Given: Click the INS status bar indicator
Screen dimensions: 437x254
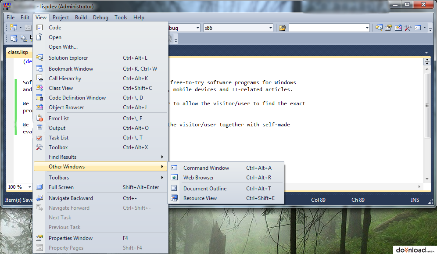Looking at the screenshot, I should [415, 200].
